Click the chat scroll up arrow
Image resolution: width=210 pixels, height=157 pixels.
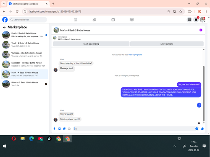coord(204,49)
